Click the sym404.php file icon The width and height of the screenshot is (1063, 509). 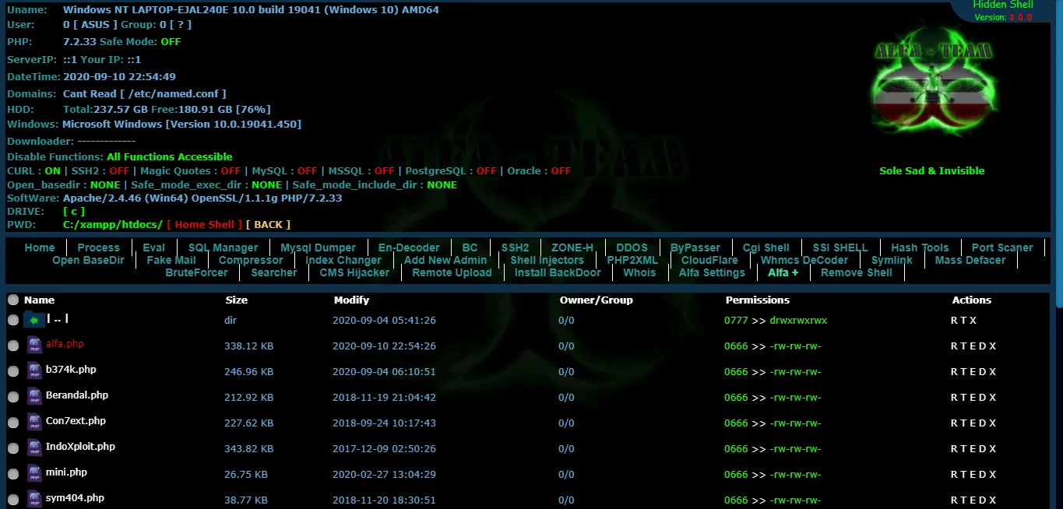click(x=34, y=498)
